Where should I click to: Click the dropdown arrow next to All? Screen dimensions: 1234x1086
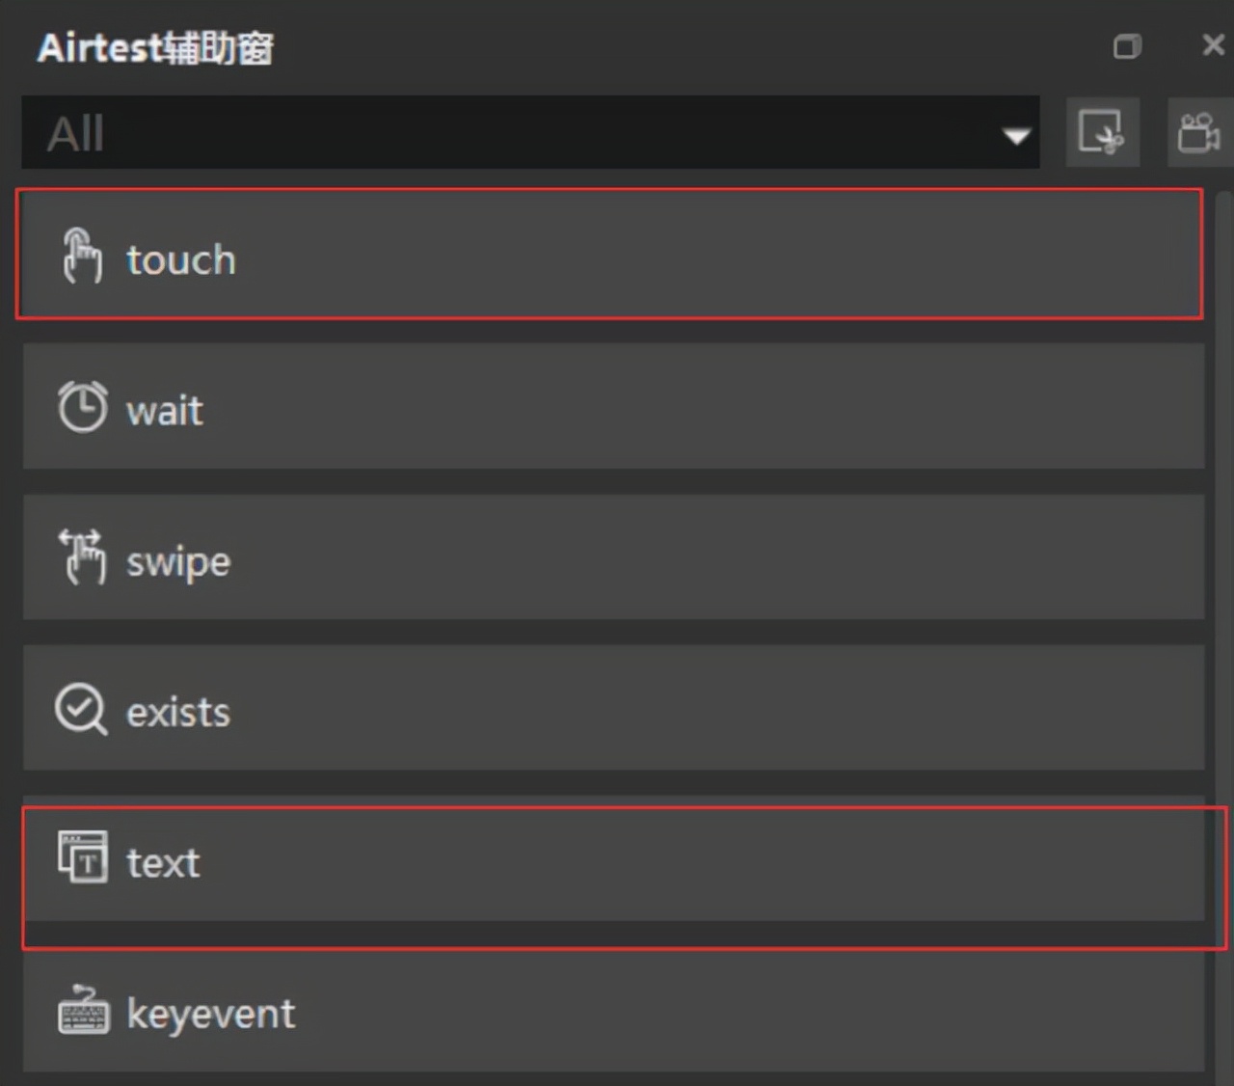pos(1016,135)
